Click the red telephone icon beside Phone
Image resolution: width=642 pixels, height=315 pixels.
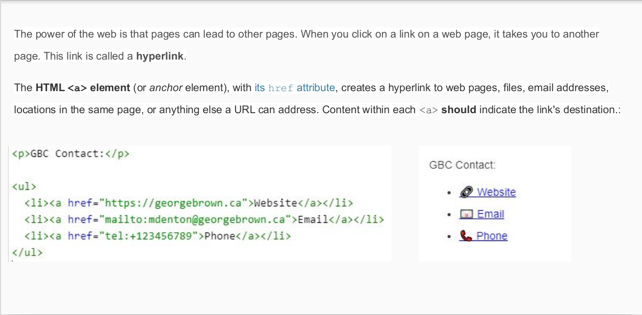click(466, 236)
